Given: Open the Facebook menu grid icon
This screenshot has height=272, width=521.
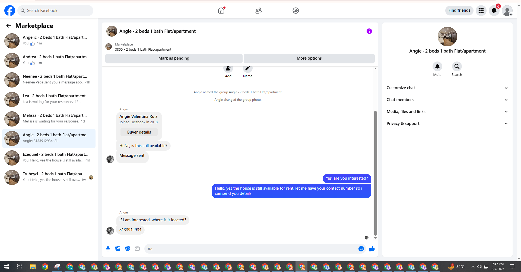Looking at the screenshot, I should click(481, 11).
